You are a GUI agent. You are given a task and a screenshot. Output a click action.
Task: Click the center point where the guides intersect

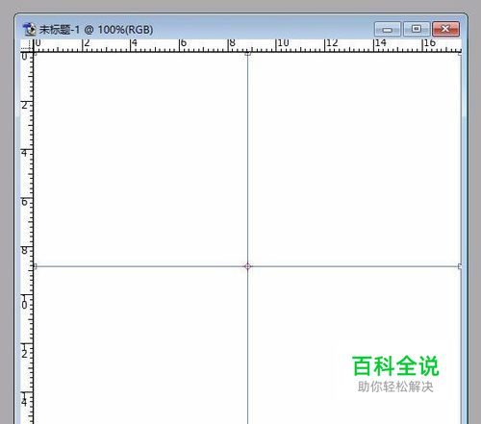tap(247, 266)
